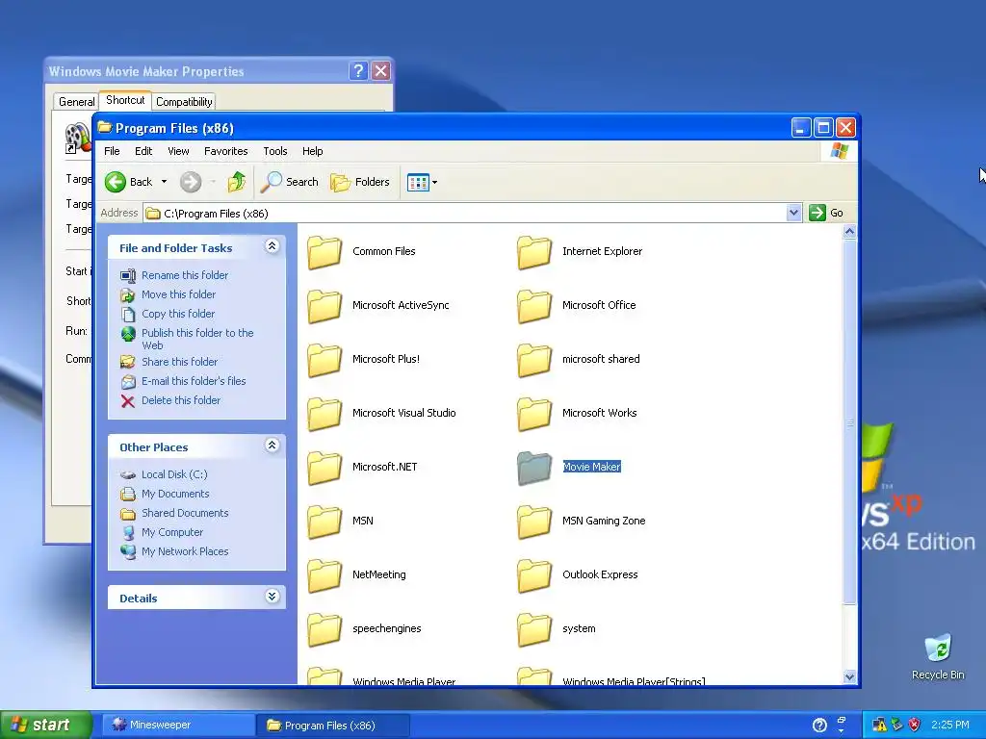This screenshot has width=986, height=739.
Task: Select the MSN Gaming Zone folder icon
Action: (534, 522)
